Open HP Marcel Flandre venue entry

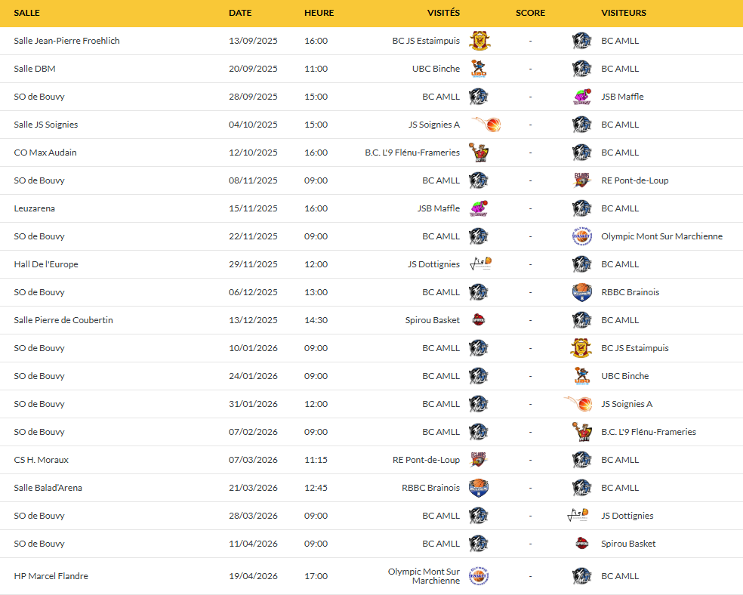point(51,577)
